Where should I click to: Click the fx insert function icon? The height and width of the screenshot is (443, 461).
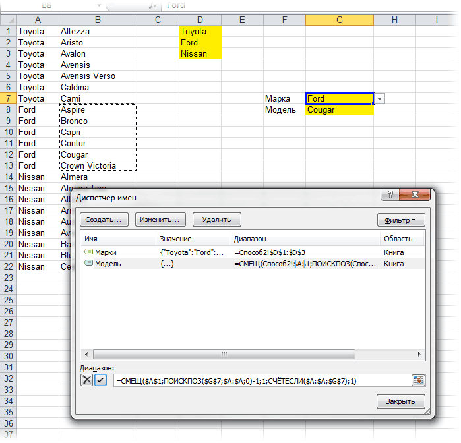153,5
